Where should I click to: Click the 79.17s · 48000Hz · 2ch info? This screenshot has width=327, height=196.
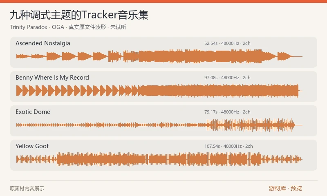[x=227, y=112]
